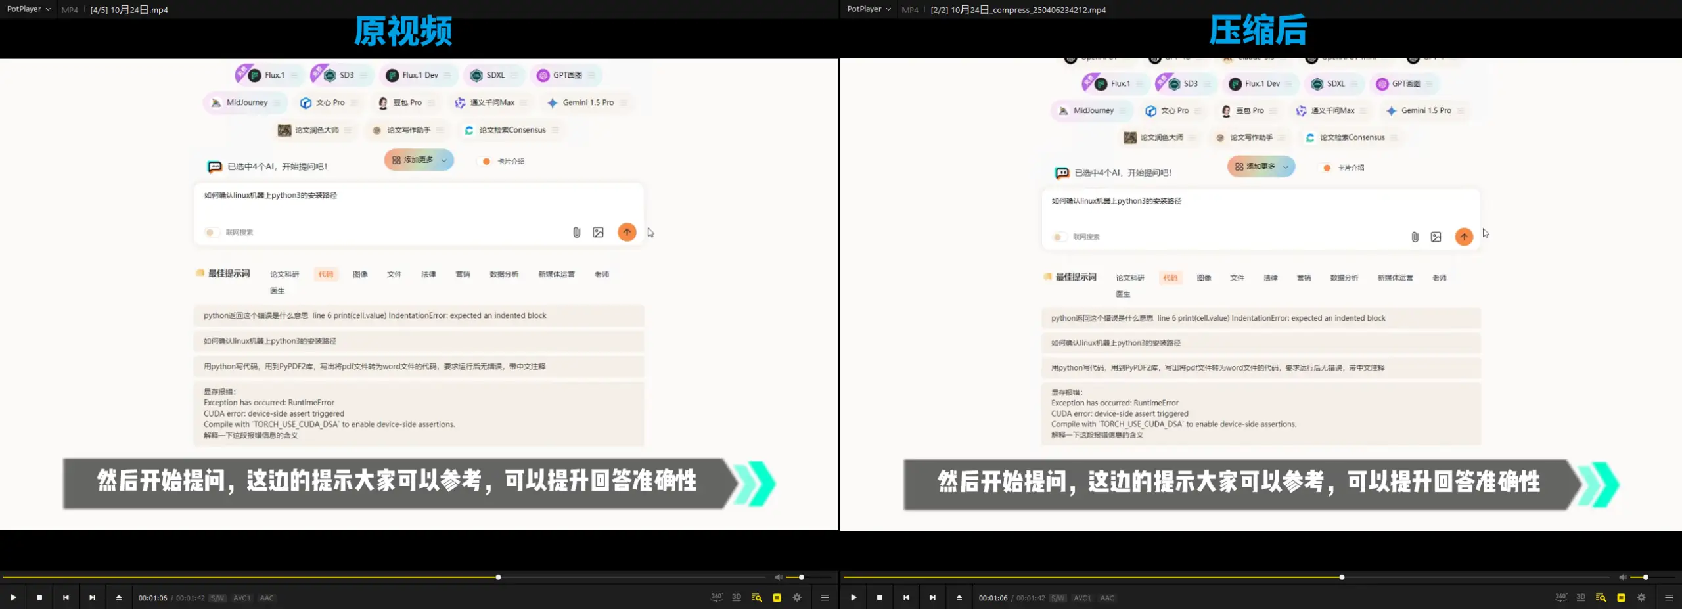The width and height of the screenshot is (1682, 609).
Task: Toggle 3D mode in left player
Action: pos(737,597)
